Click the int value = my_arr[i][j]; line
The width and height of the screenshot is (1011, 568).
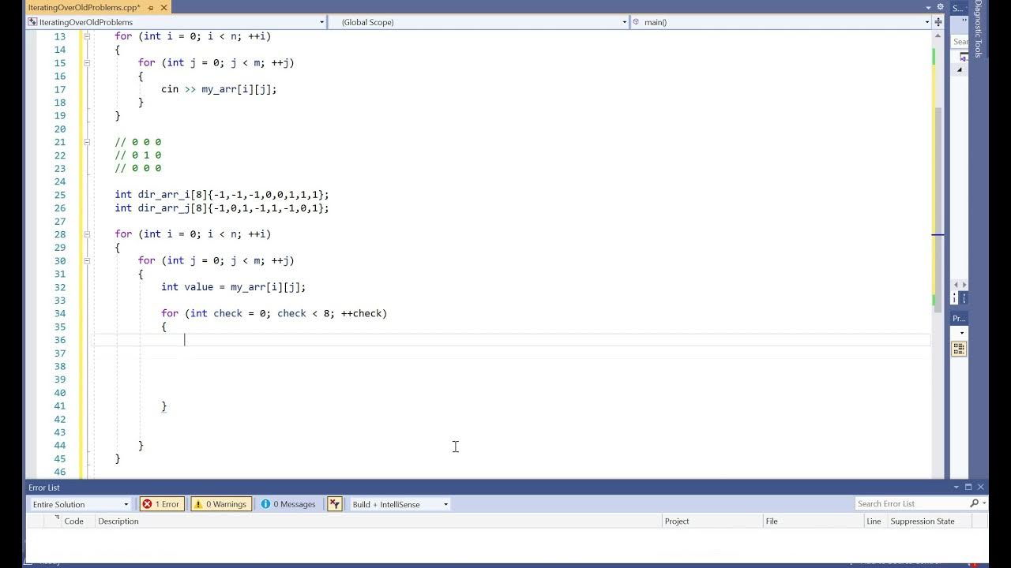coord(233,287)
